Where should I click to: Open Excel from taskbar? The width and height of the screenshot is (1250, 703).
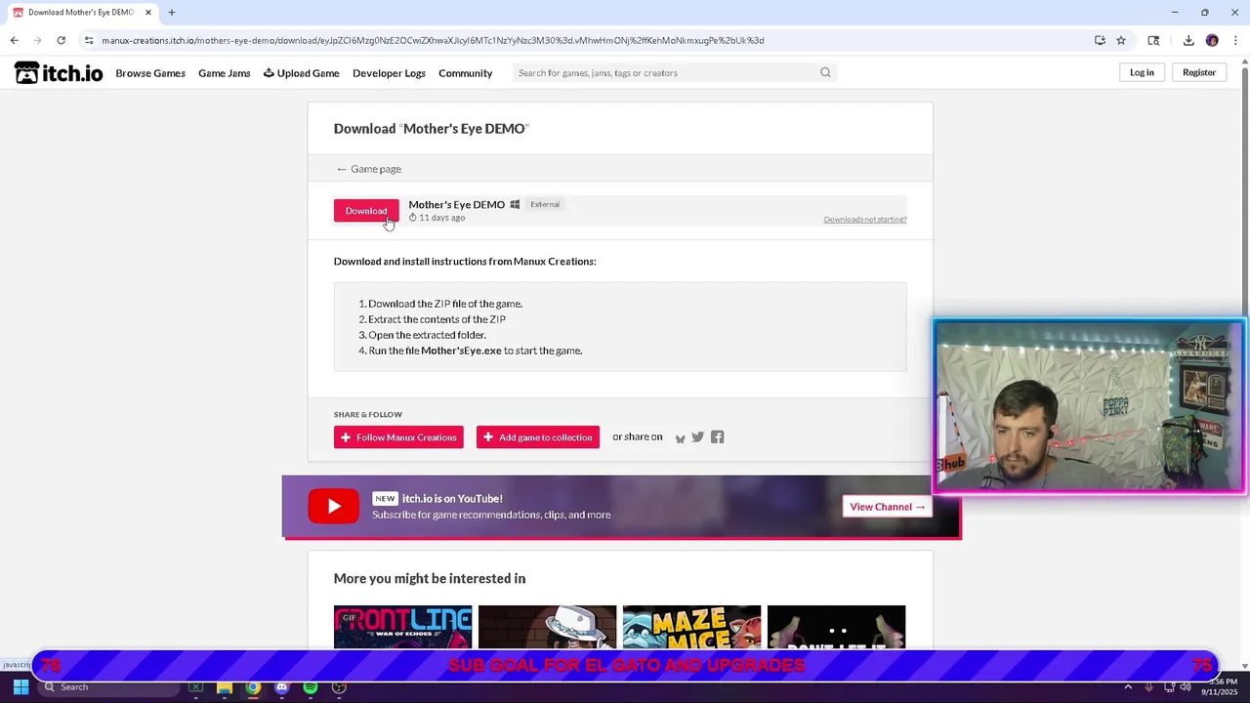coord(195,687)
